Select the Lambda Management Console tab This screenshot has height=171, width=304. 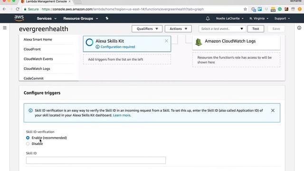46,1
